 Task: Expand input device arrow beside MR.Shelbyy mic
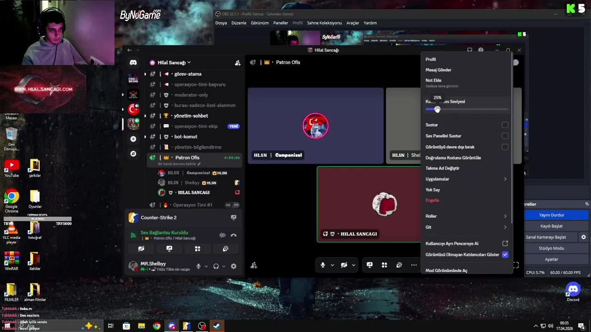click(206, 266)
